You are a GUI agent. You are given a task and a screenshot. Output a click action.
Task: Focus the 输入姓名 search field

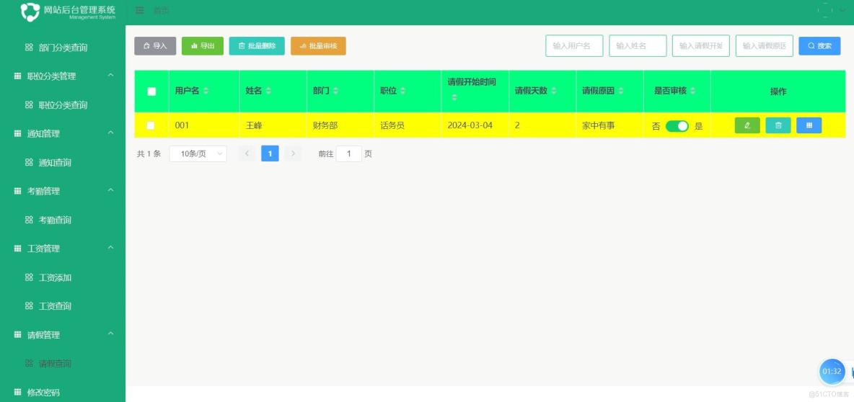point(638,46)
